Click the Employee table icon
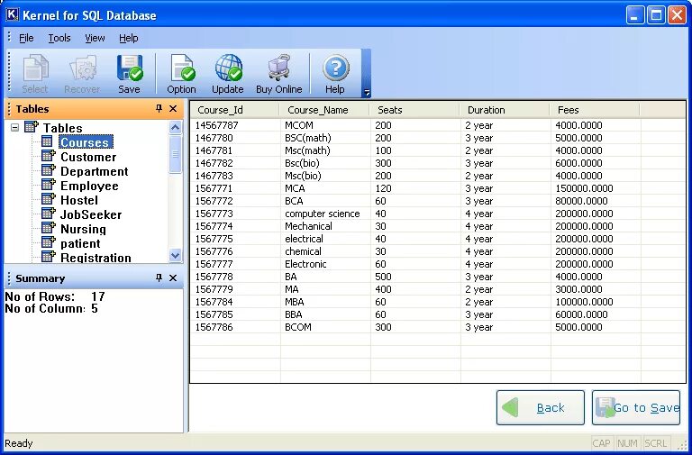The width and height of the screenshot is (692, 455). pyautogui.click(x=48, y=185)
